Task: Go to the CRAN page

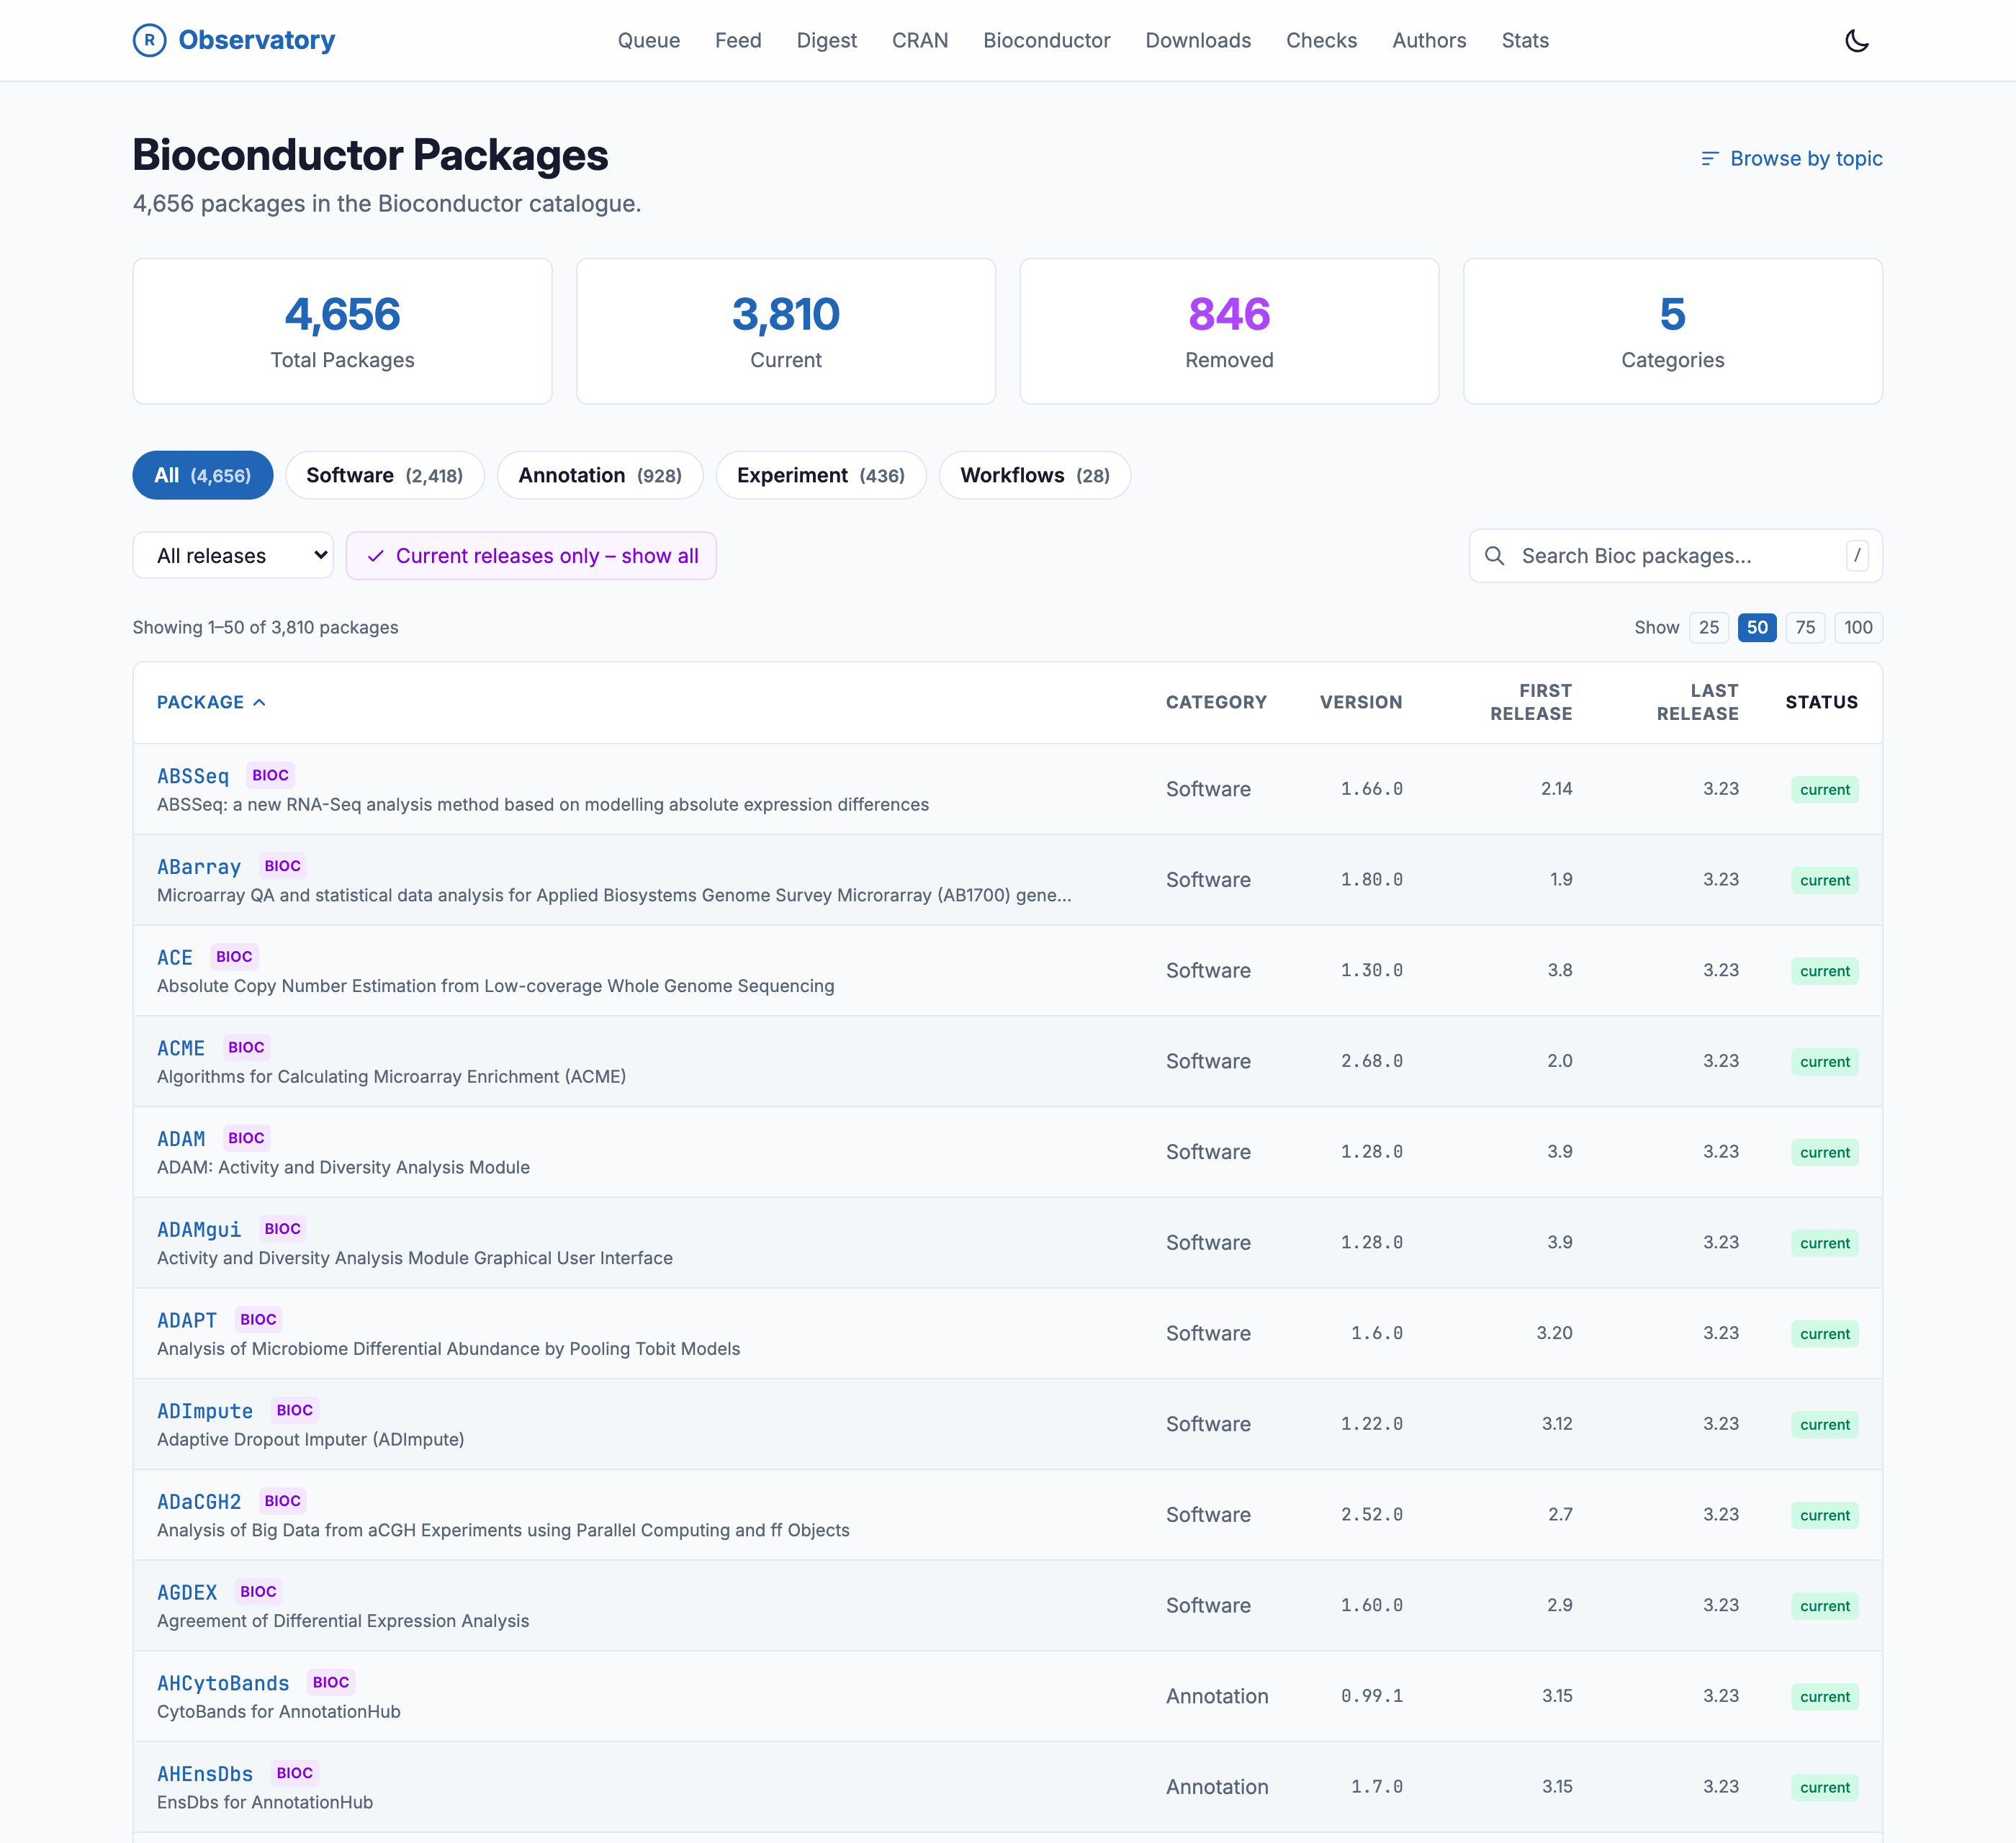Action: coord(919,40)
